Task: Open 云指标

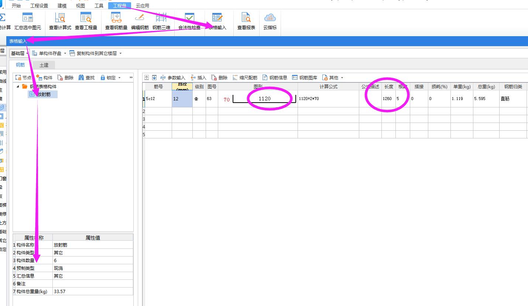Action: click(270, 21)
